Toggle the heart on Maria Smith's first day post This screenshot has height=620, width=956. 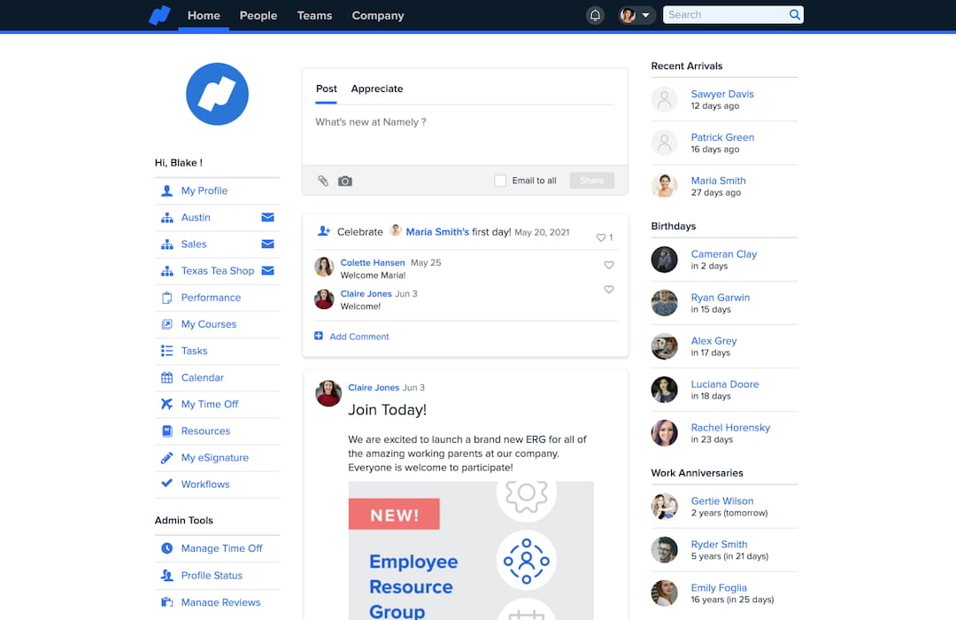pyautogui.click(x=599, y=237)
